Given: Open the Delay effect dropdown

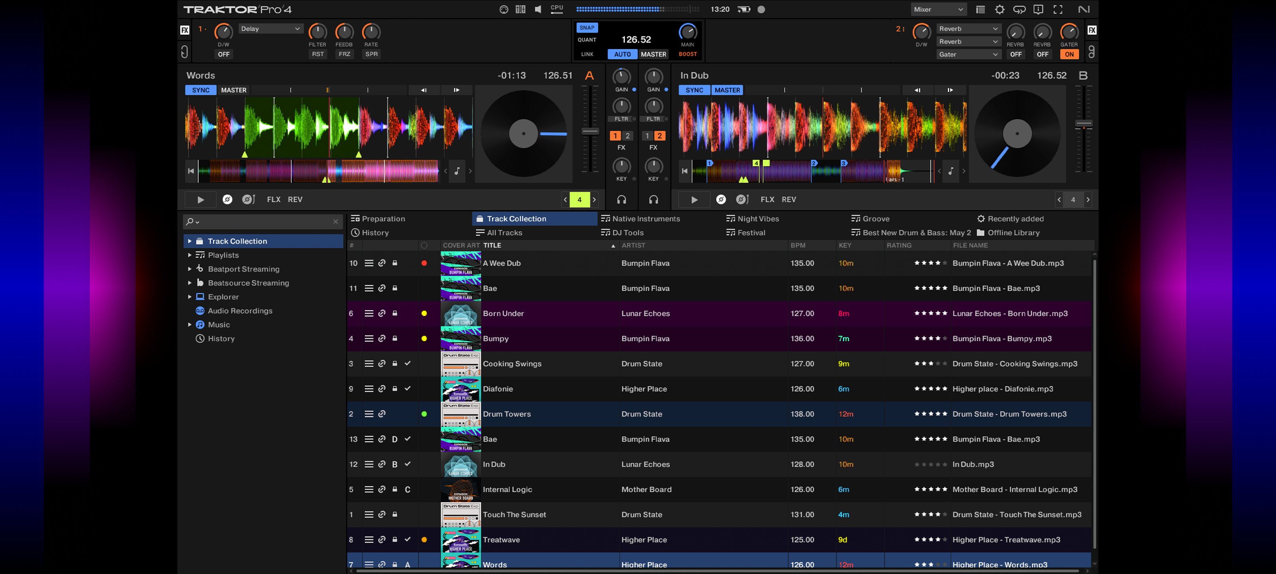Looking at the screenshot, I should 270,29.
